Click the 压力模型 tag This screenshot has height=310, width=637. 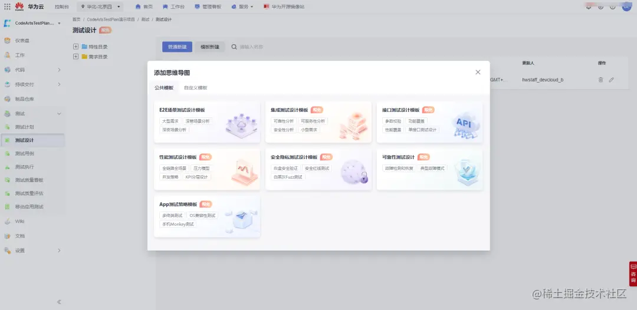(x=201, y=168)
